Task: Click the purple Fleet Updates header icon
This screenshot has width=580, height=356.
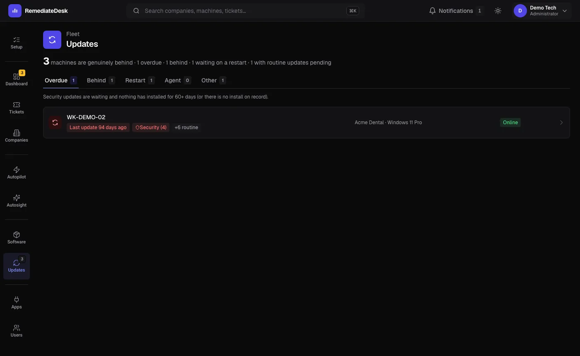Action: pos(52,40)
